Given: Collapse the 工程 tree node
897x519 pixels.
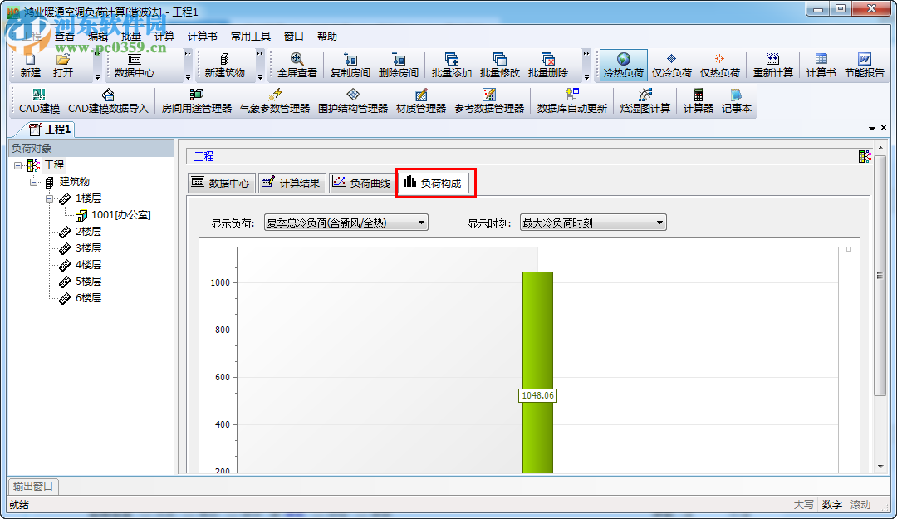Looking at the screenshot, I should [17, 165].
